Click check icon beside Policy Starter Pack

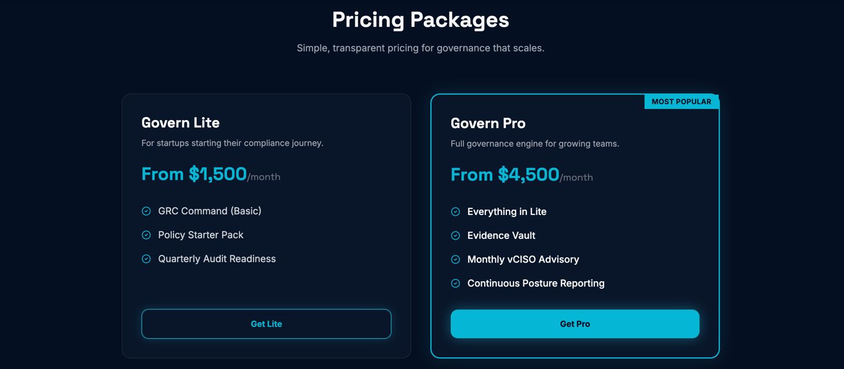[146, 235]
